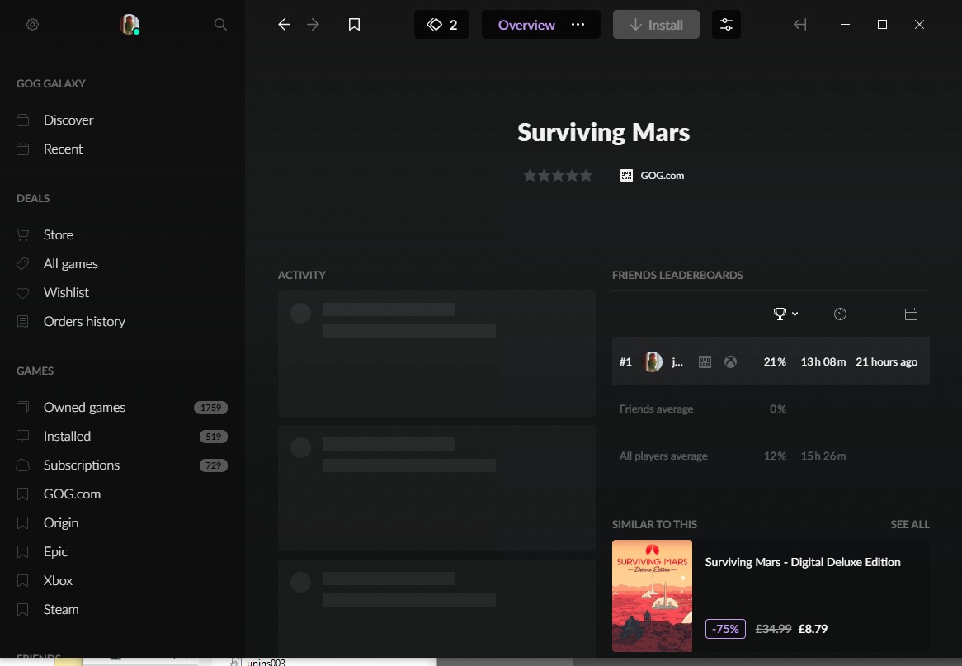Open Surviving Mars - Digital Deluxe Edition title
The image size is (962, 666).
pyautogui.click(x=803, y=562)
